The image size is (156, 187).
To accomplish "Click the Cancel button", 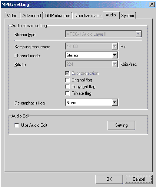I will click(139, 179).
